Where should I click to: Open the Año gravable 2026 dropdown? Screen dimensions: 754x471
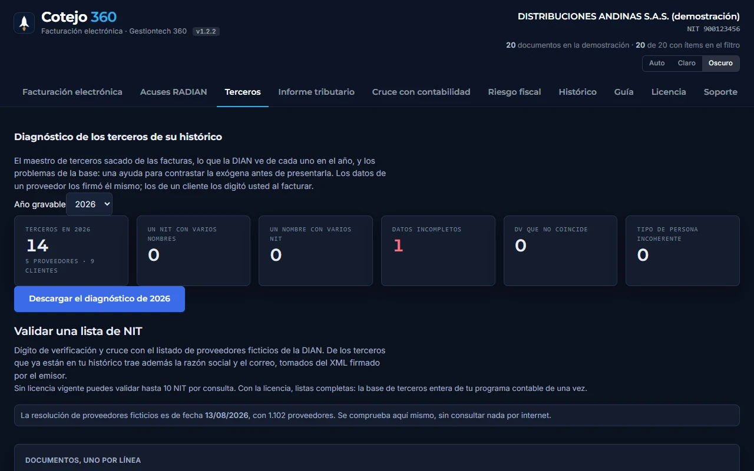pyautogui.click(x=90, y=204)
